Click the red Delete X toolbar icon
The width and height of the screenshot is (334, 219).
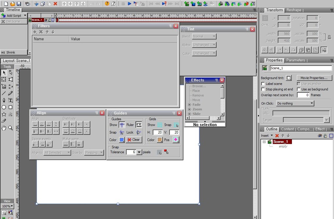point(55,4)
